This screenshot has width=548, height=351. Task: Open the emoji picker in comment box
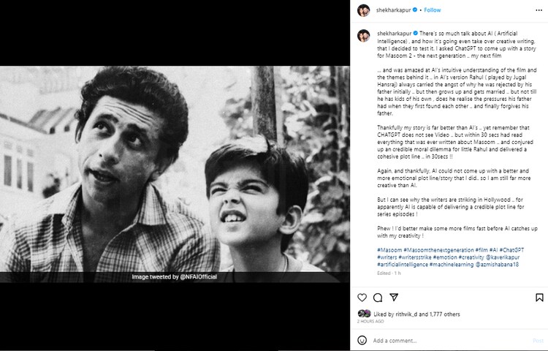coord(362,341)
